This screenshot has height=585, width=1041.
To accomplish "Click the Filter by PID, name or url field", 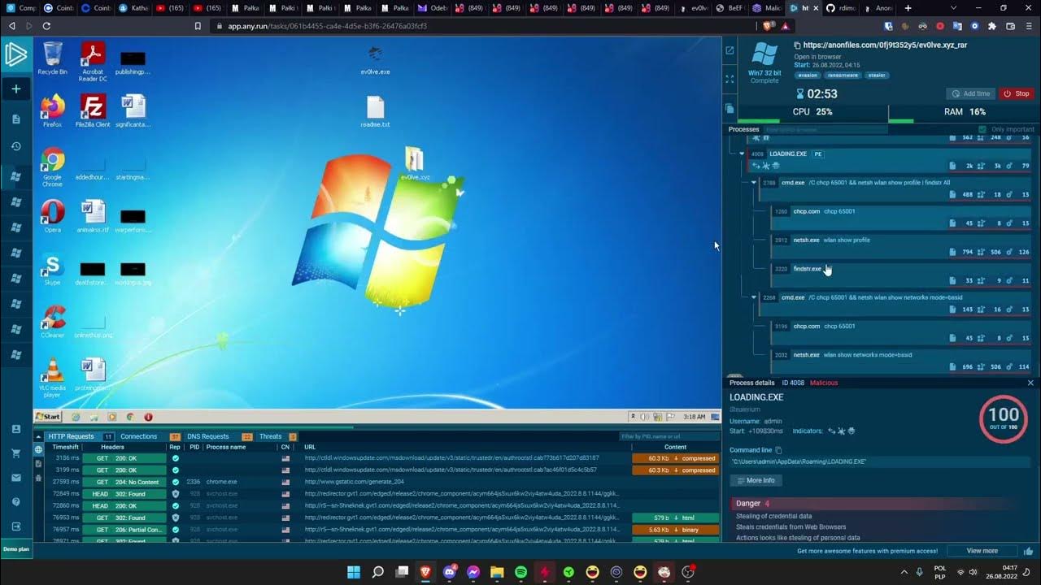I will pyautogui.click(x=669, y=436).
